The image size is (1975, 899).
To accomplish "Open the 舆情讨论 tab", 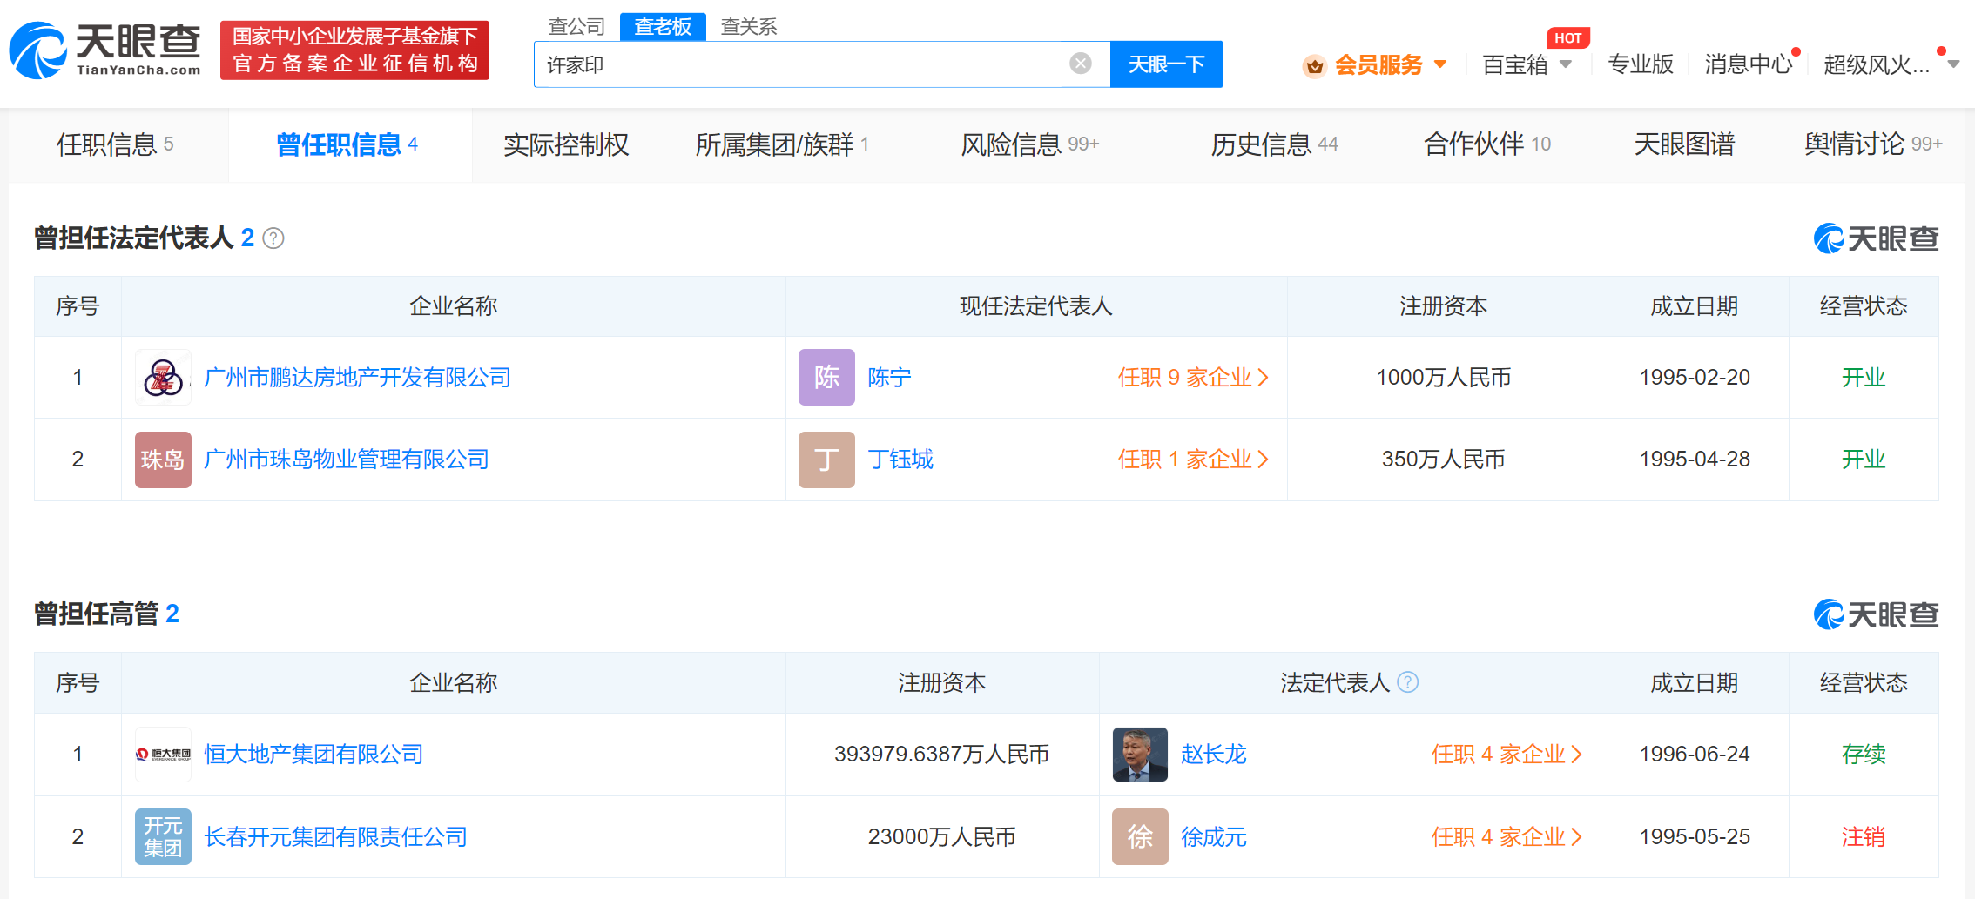I will click(1873, 144).
